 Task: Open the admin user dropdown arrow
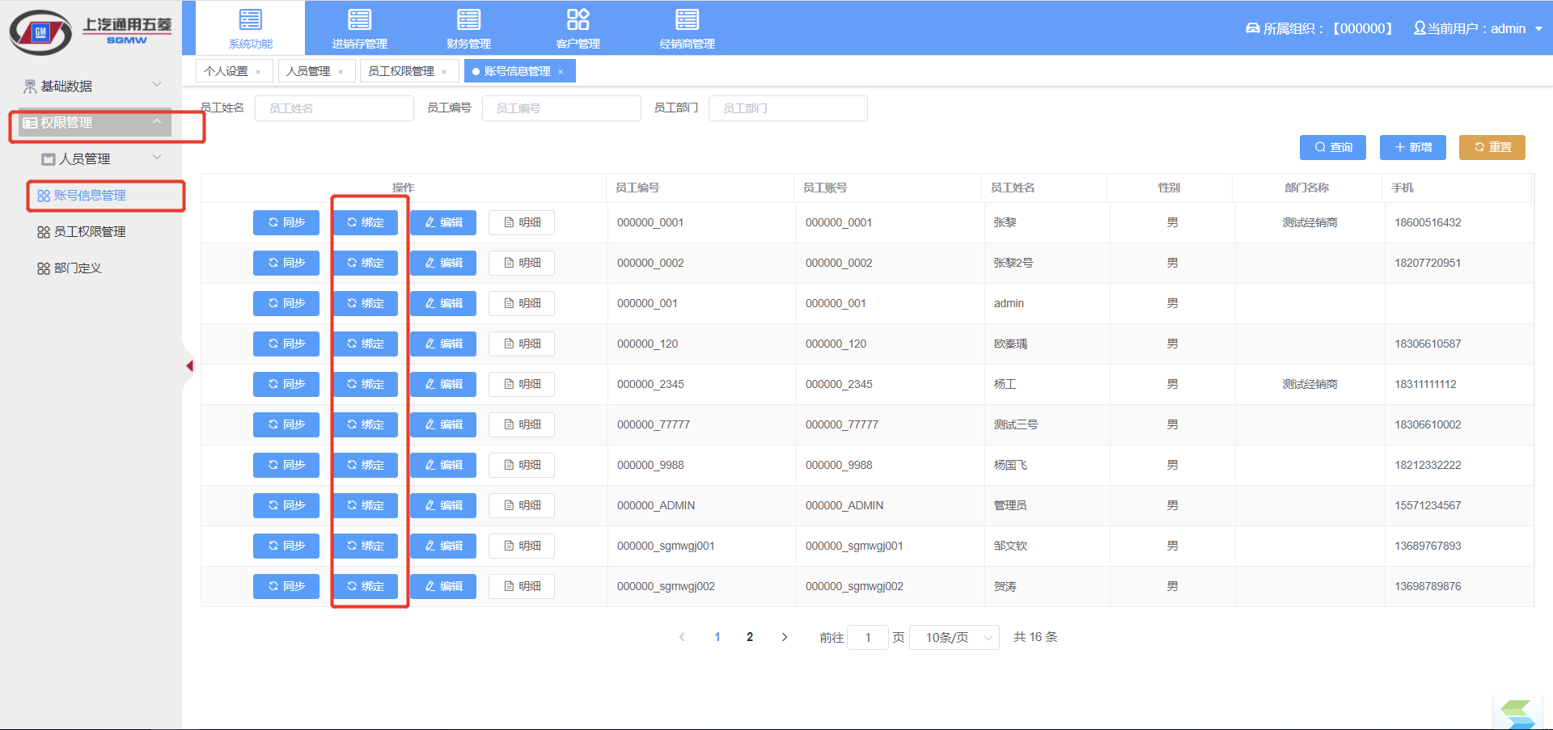(x=1538, y=29)
